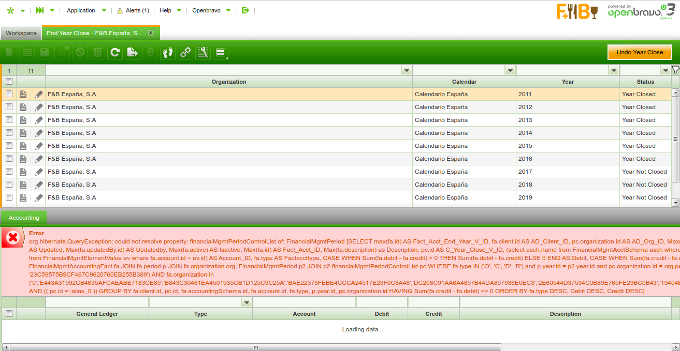Expand the Help menu arrow
Screen dimensions: 680x351
tap(179, 11)
